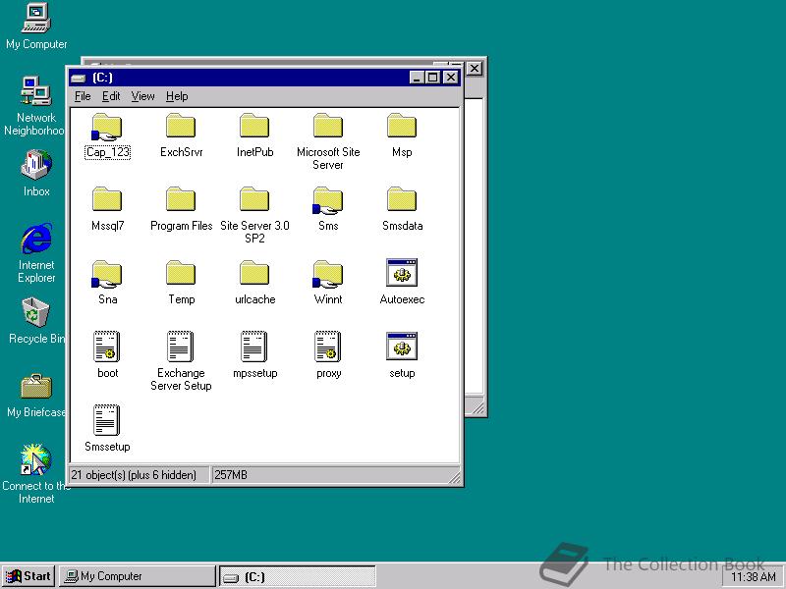The image size is (786, 589).
Task: Close the (C:) window
Action: tap(451, 78)
